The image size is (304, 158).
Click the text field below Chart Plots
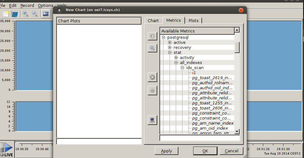pos(99,141)
